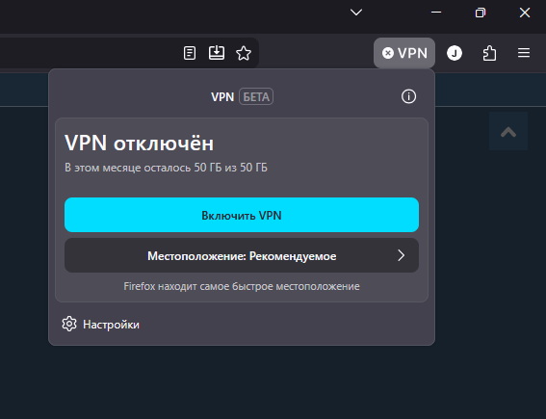Click the VPN toolbar button
Screen dimensions: 546x419
[404, 53]
